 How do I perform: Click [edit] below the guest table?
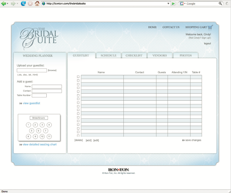pos(96,140)
